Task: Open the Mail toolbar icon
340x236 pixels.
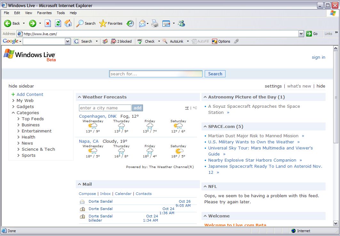Action: 142,23
